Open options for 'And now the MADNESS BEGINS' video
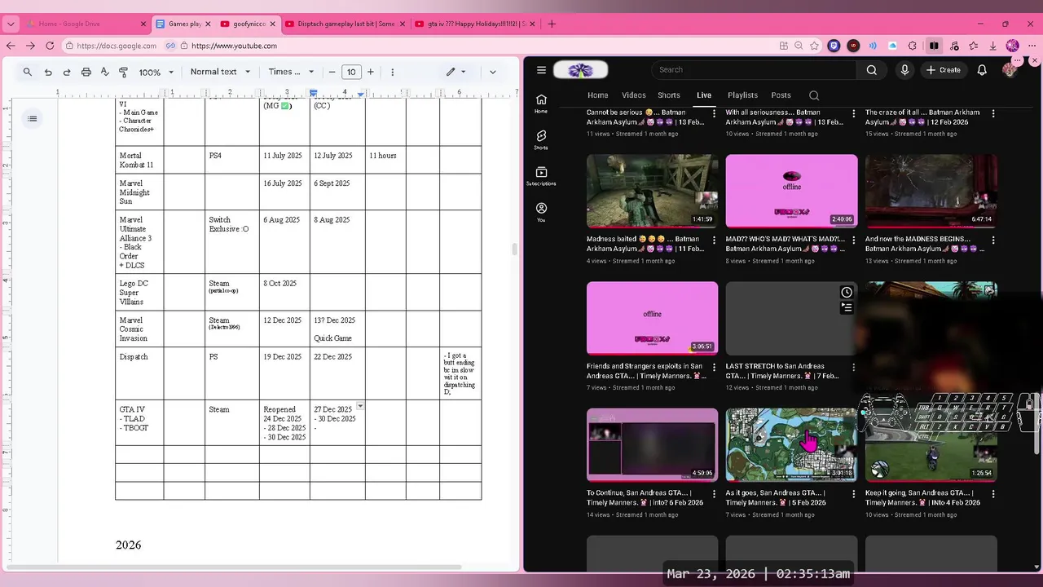1043x587 pixels. [x=992, y=241]
